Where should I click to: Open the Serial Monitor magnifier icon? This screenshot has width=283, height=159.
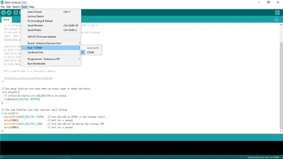(277, 13)
